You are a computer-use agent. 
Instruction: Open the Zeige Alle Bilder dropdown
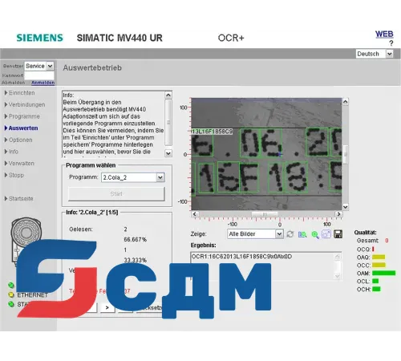click(279, 234)
